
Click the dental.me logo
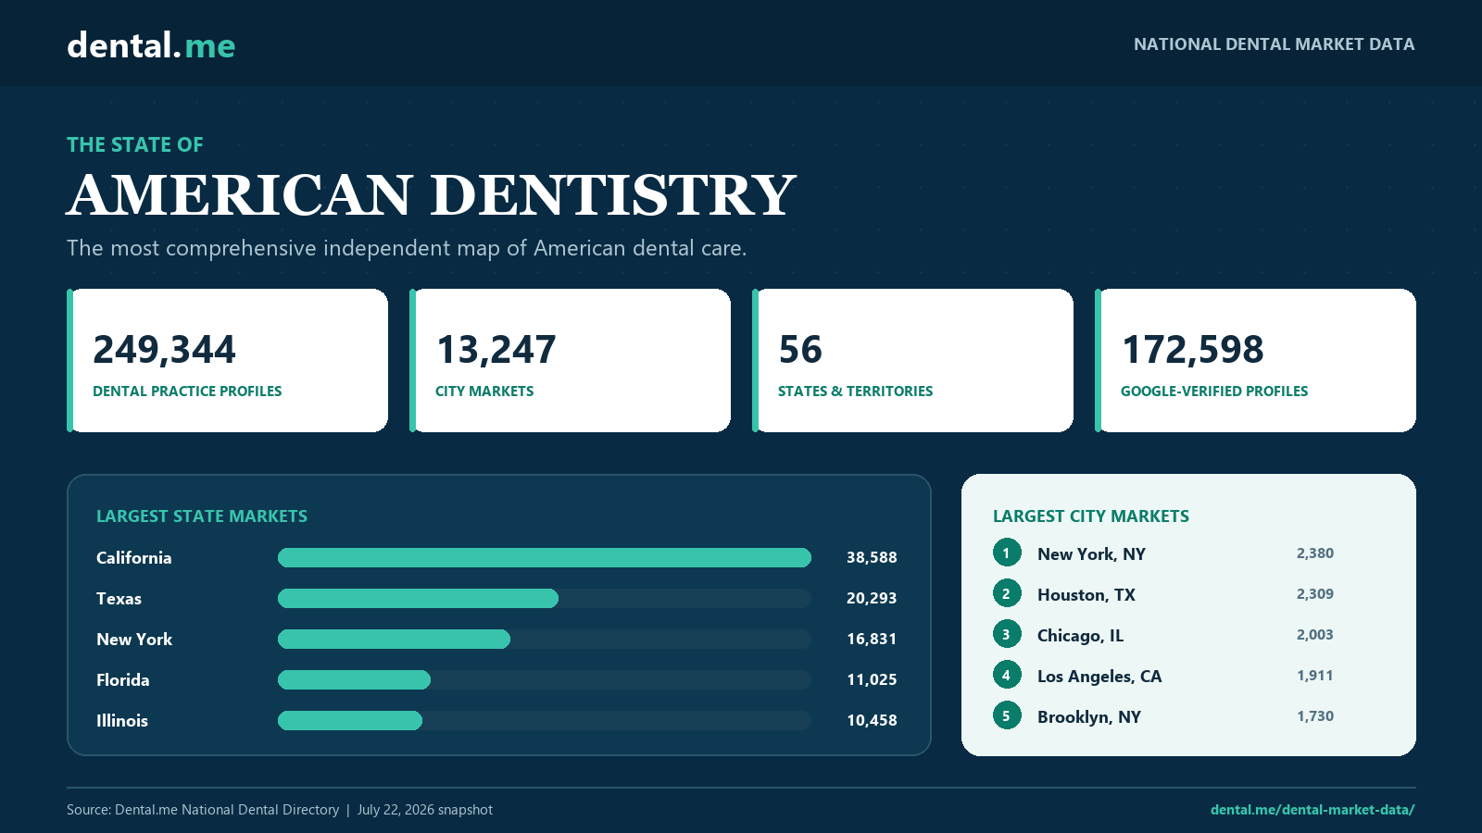[x=151, y=45]
